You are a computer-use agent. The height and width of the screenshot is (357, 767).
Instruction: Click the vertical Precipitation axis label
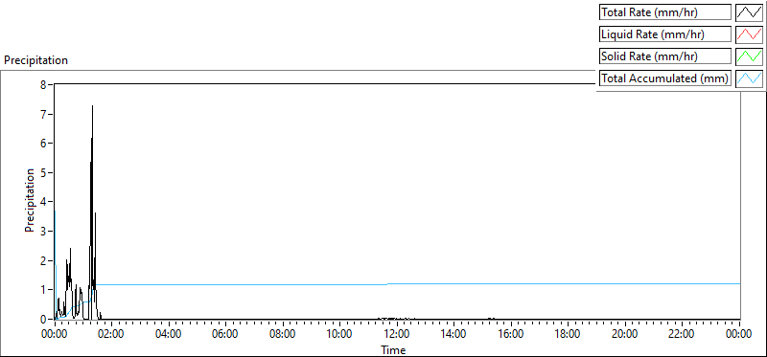pos(31,200)
